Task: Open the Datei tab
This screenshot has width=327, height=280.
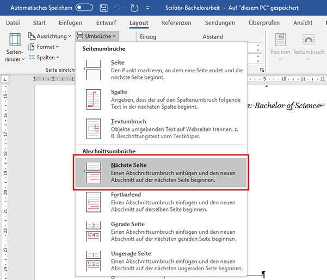Action: pos(13,23)
